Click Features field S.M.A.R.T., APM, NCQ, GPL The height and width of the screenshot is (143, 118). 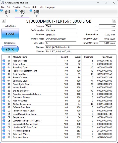(80, 51)
